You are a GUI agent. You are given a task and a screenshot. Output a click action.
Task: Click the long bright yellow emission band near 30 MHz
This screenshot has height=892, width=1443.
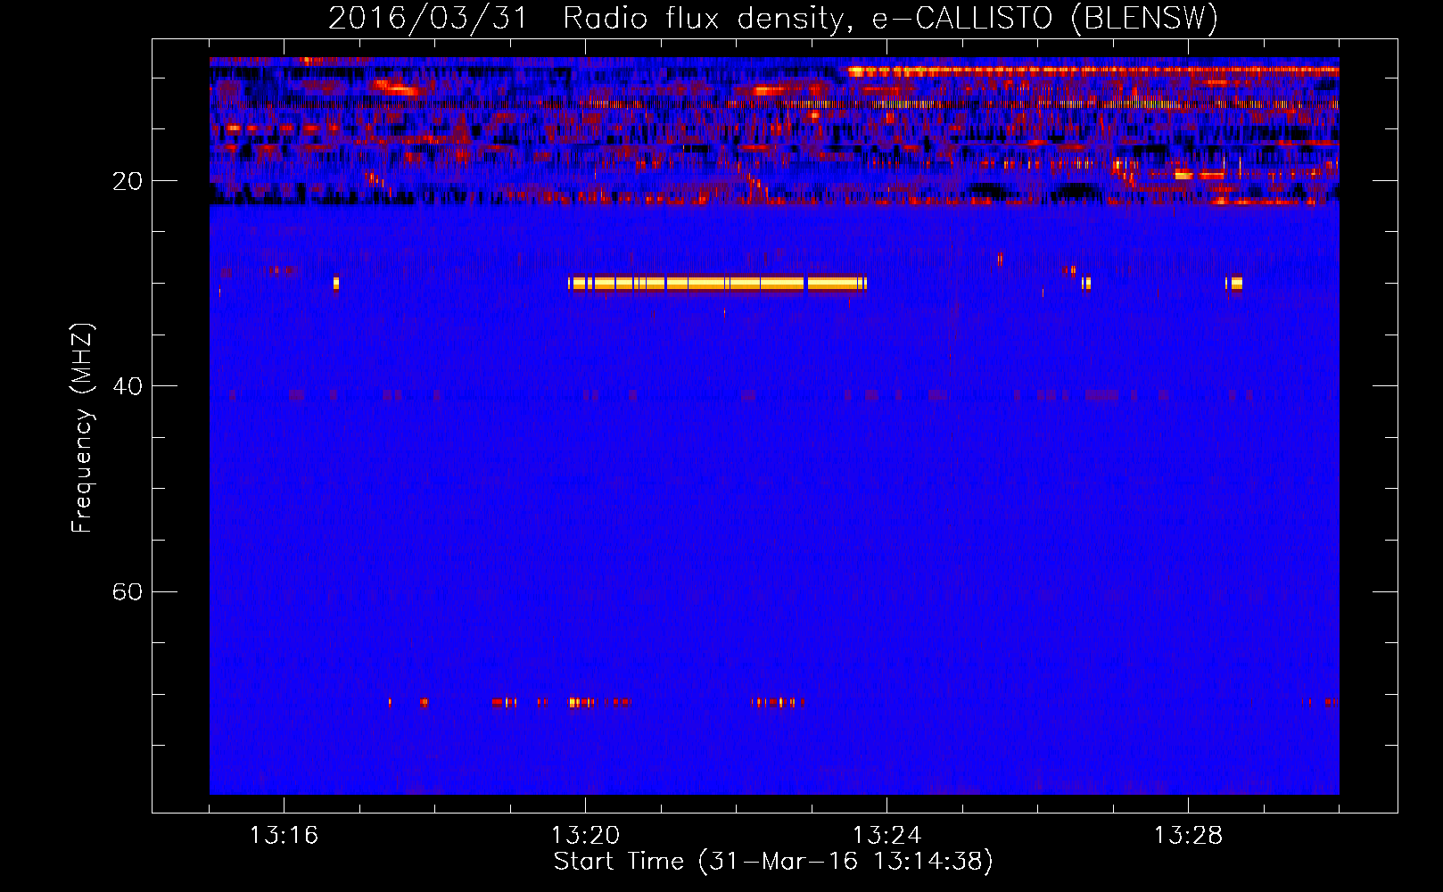717,283
